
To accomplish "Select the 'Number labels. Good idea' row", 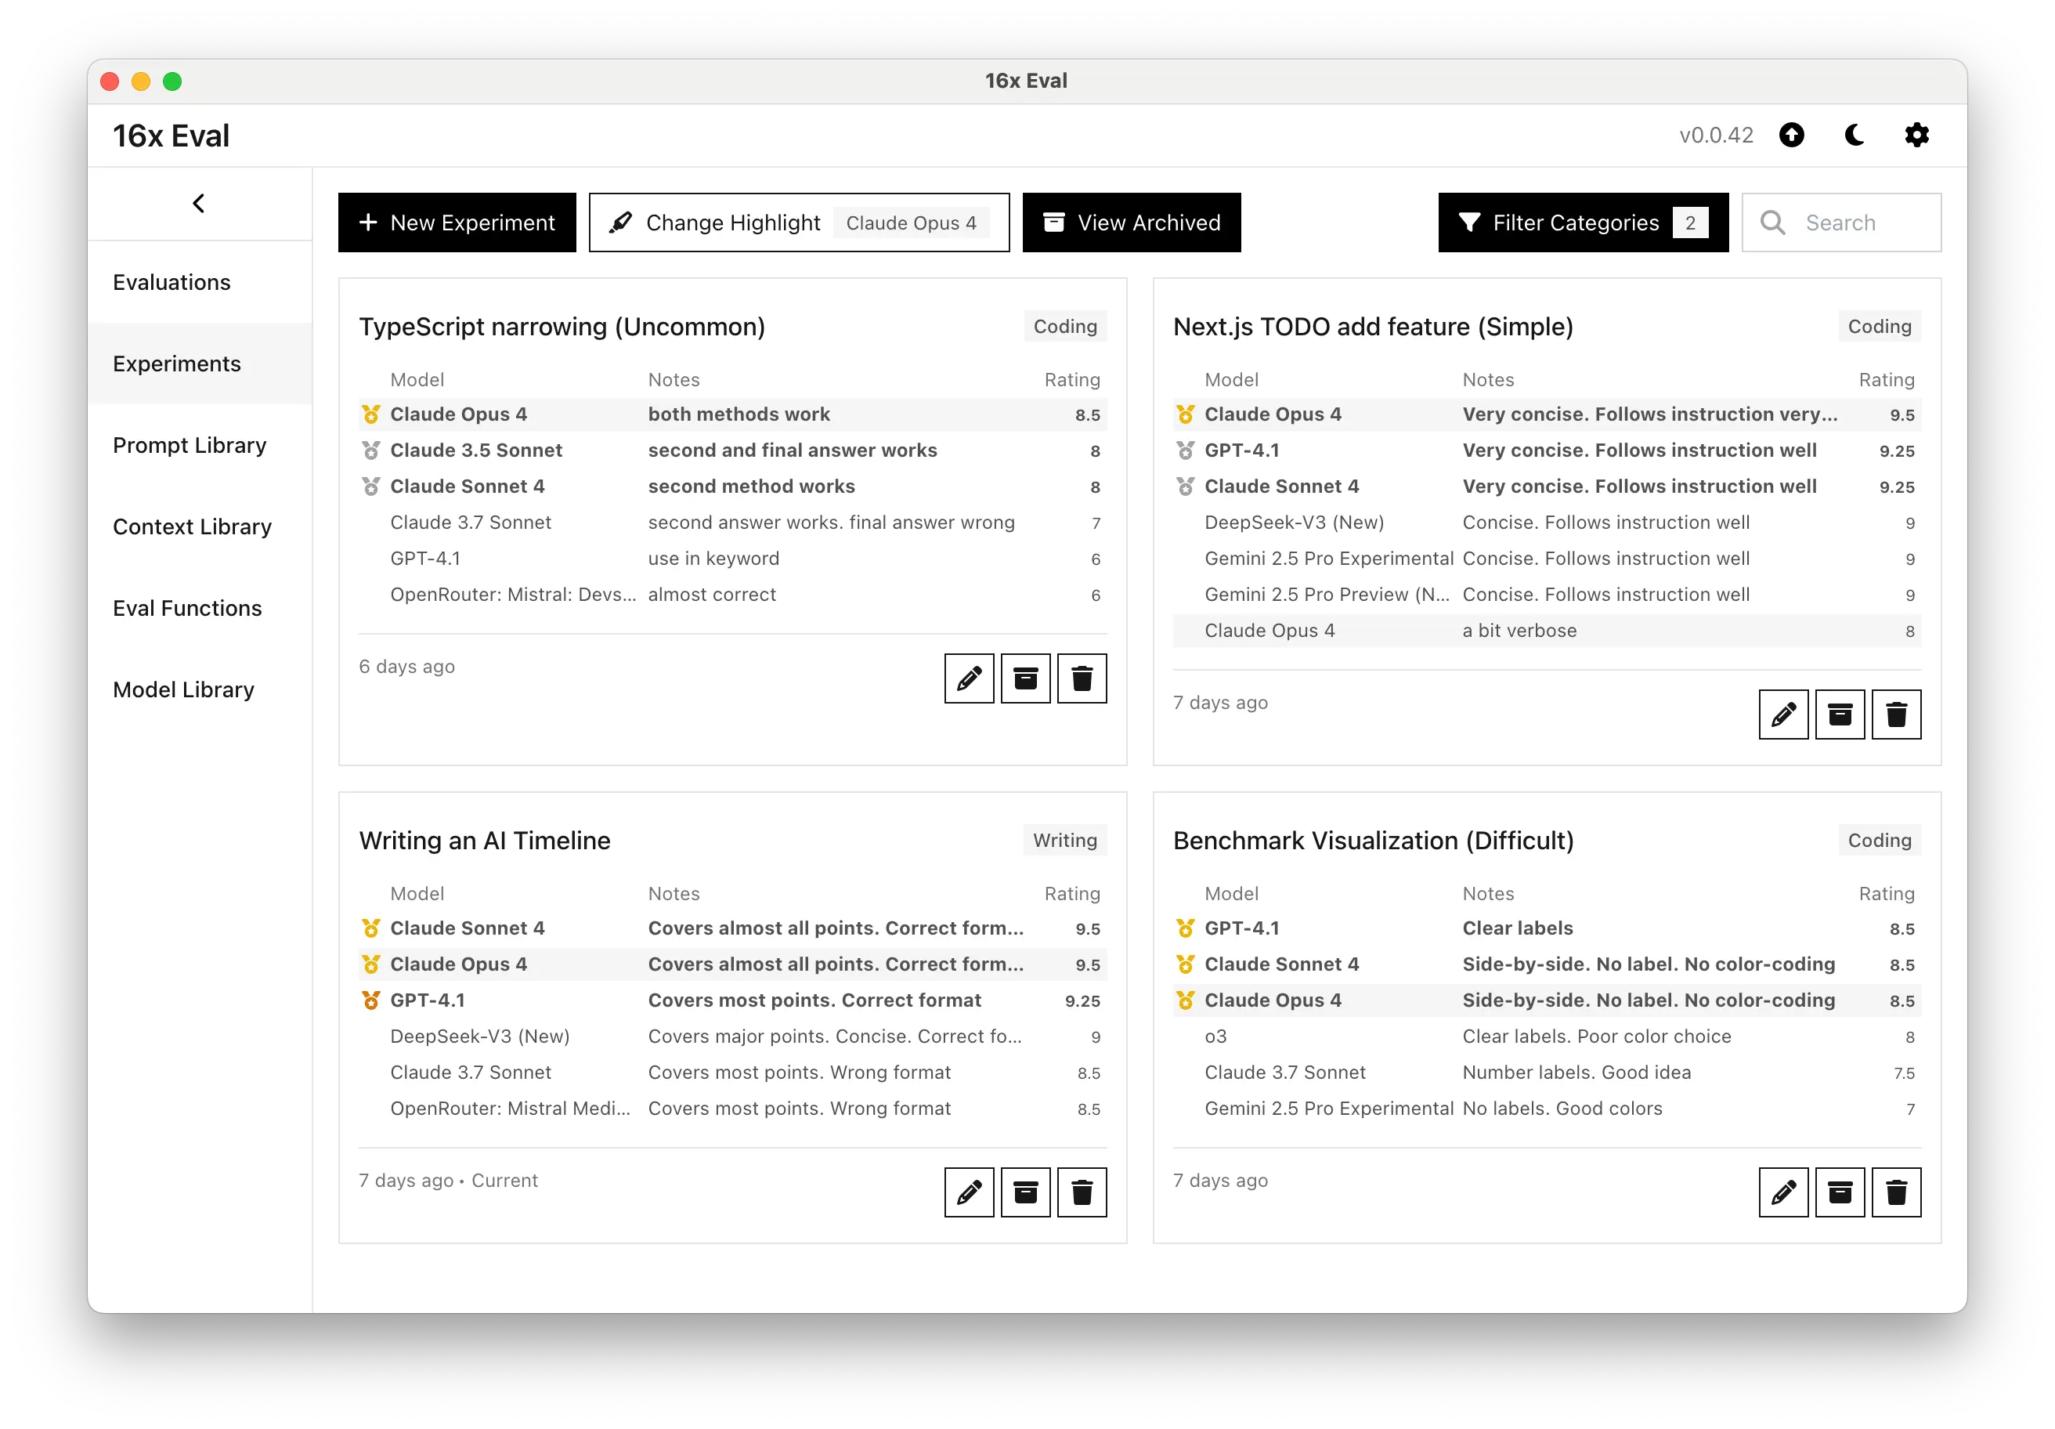I will point(1547,1072).
